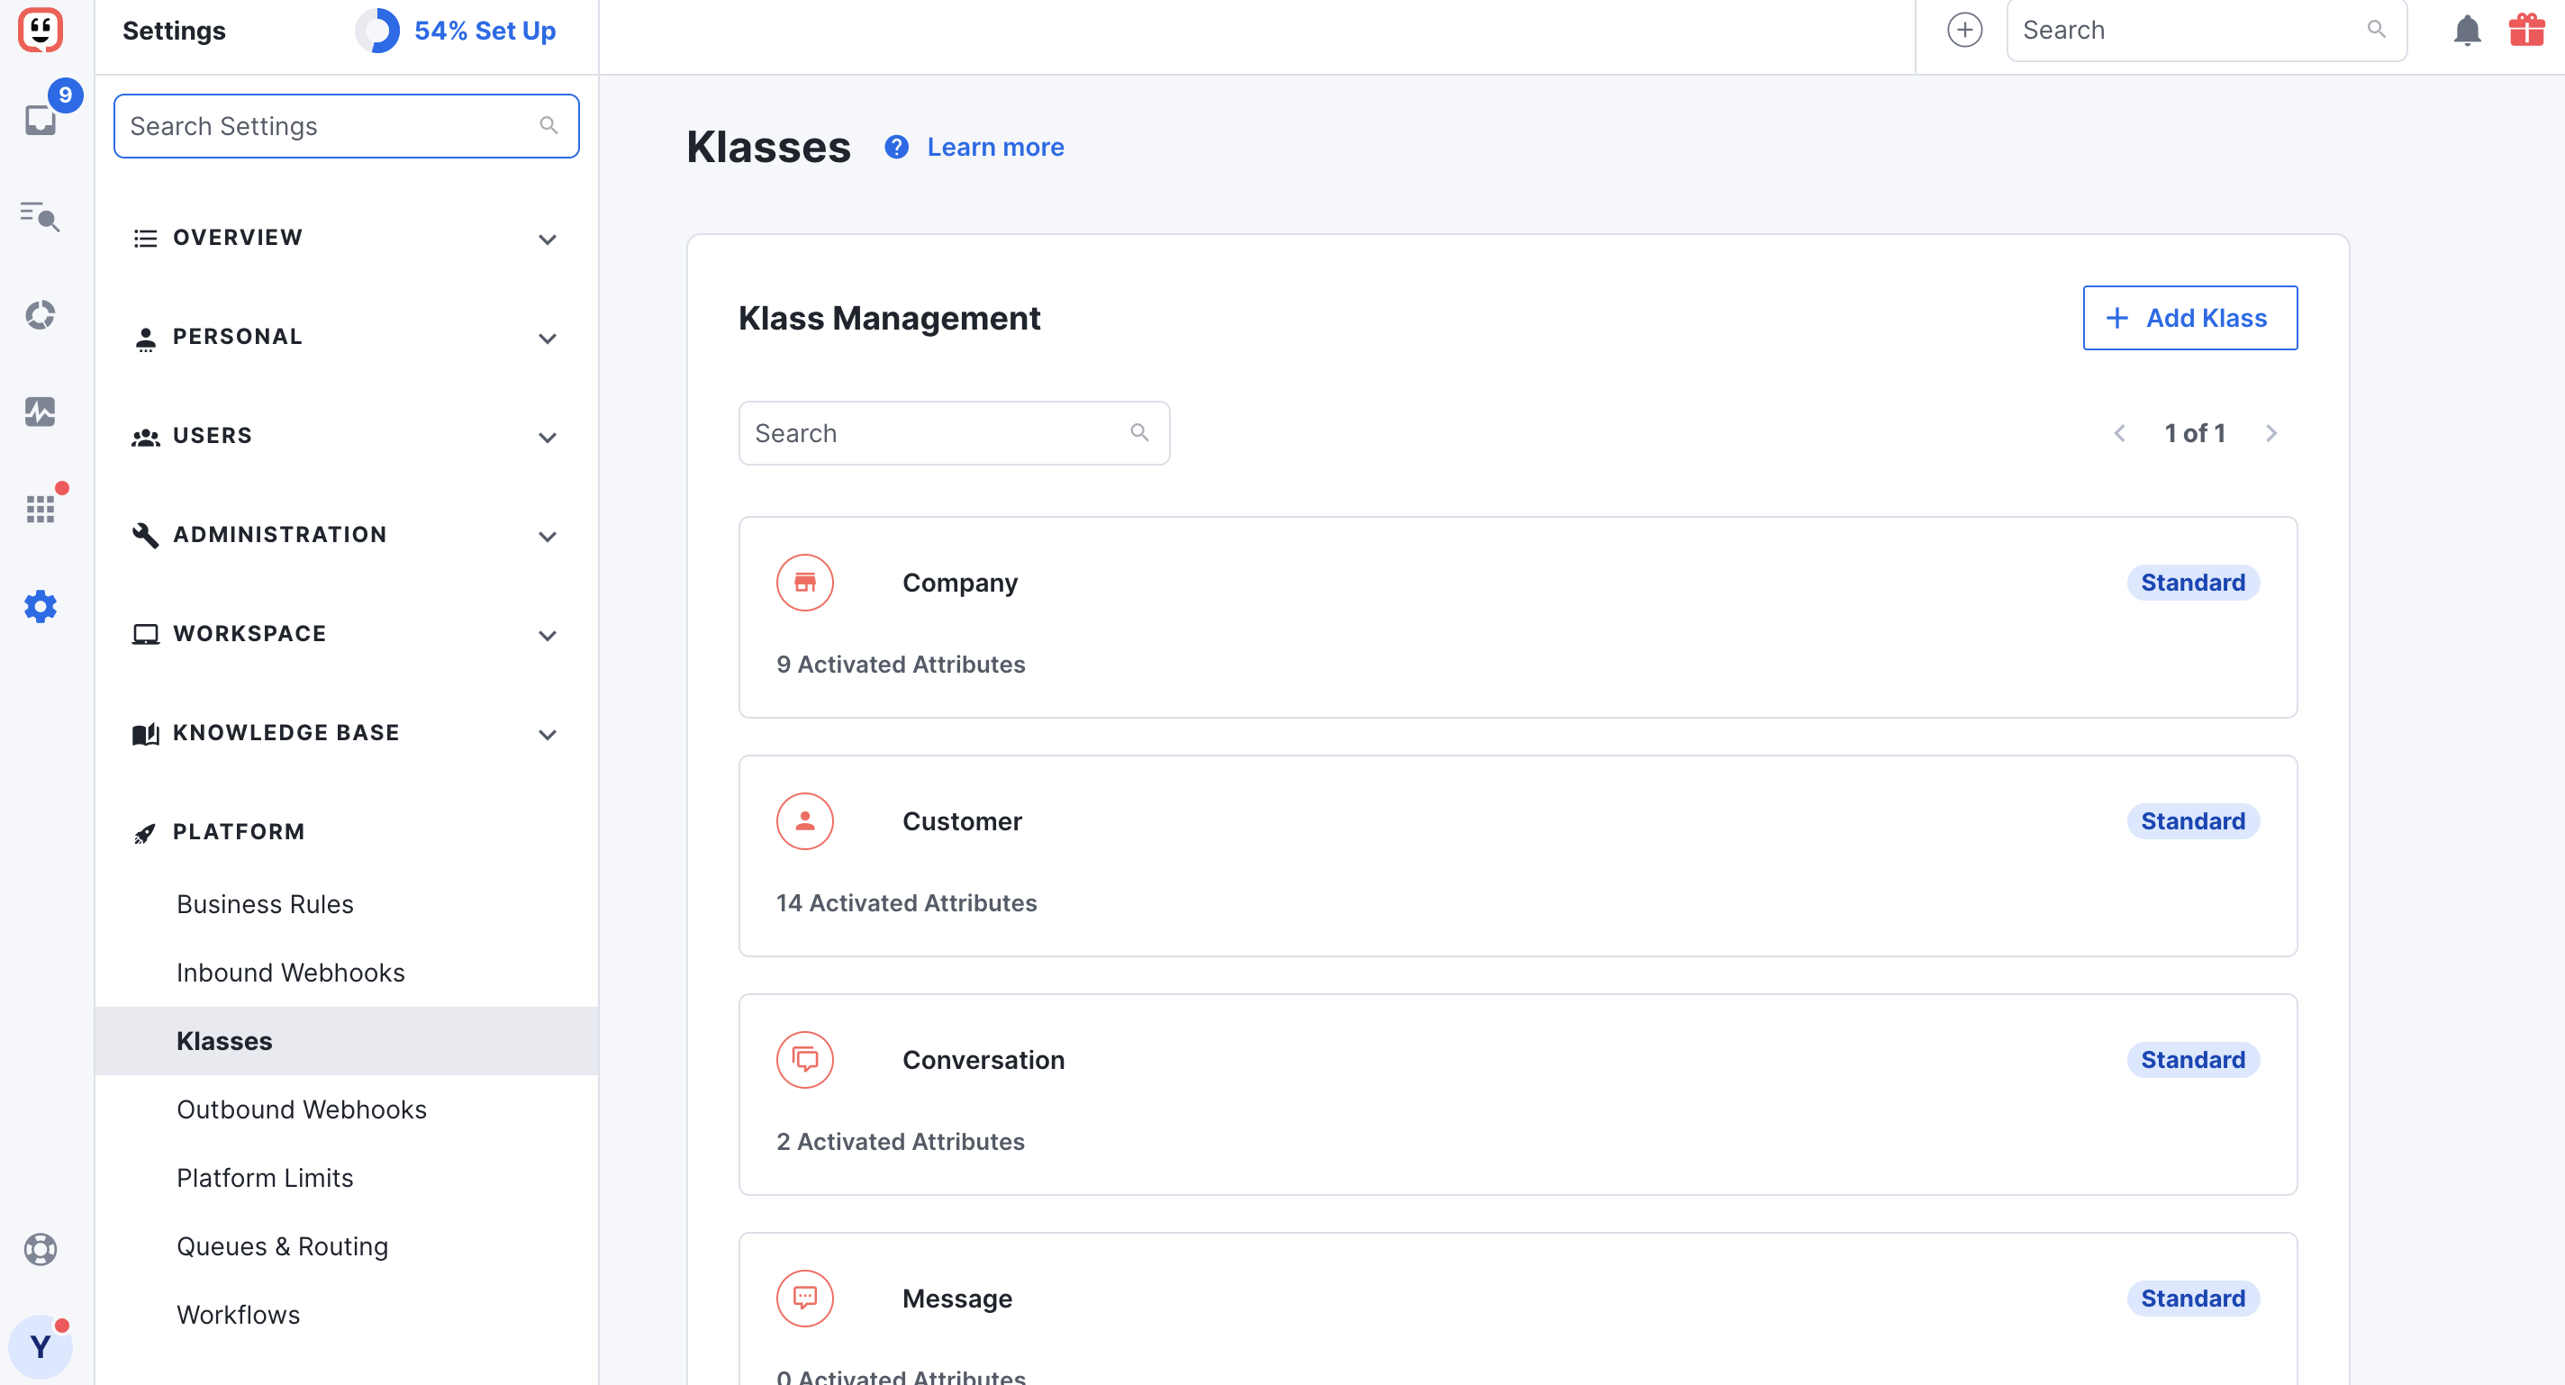Image resolution: width=2565 pixels, height=1385 pixels.
Task: Click the laptop icon beside Workspace
Action: (x=145, y=634)
